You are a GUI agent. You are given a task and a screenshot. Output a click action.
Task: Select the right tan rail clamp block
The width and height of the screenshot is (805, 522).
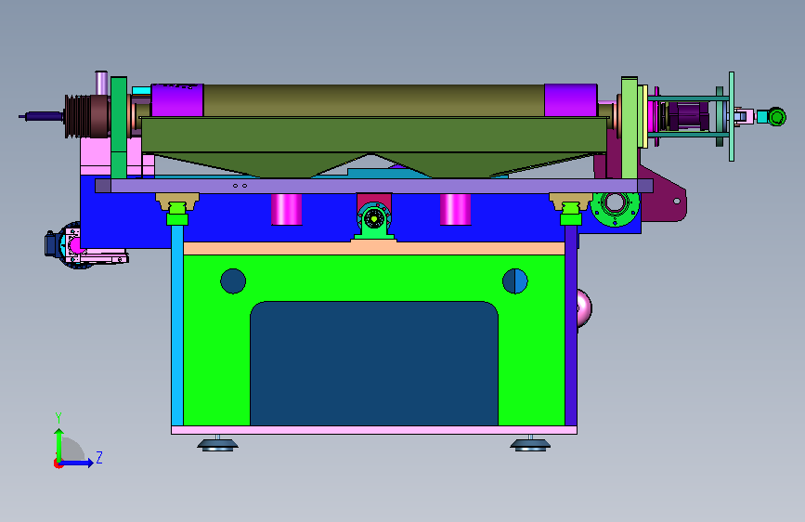pyautogui.click(x=571, y=202)
